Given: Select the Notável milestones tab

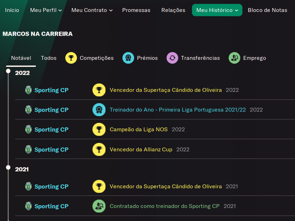Looking at the screenshot, I should 21,58.
